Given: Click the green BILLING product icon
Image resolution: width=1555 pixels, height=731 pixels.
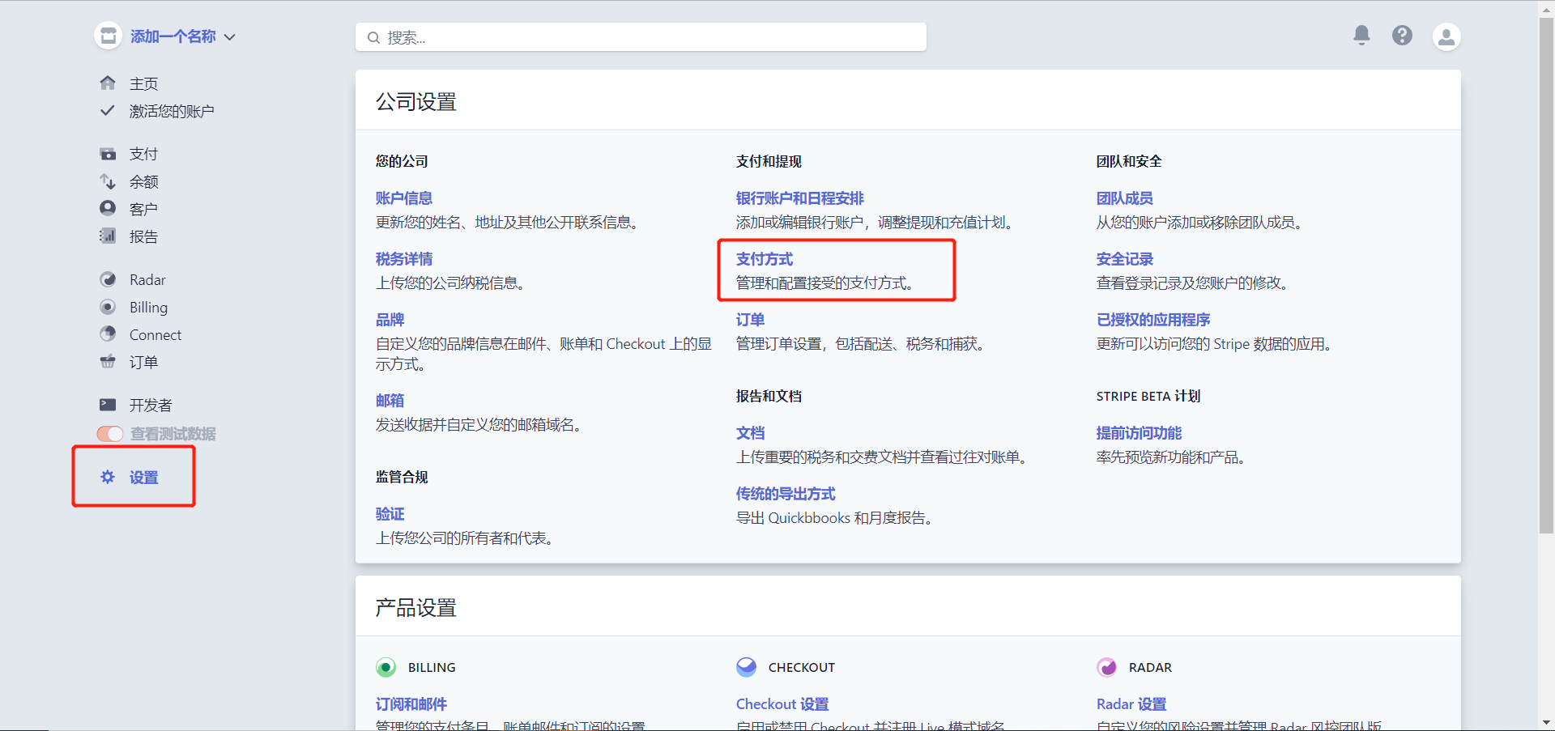Looking at the screenshot, I should coord(386,667).
